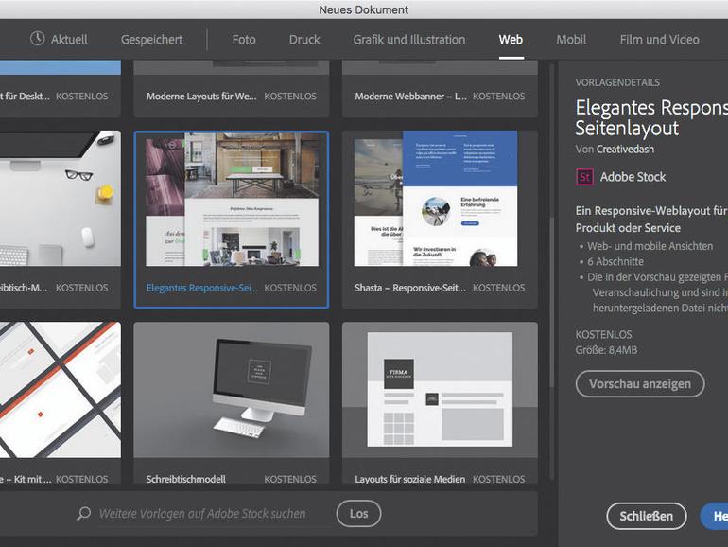
Task: Click the Shasta – Responsive-Seit... name
Action: [x=410, y=288]
